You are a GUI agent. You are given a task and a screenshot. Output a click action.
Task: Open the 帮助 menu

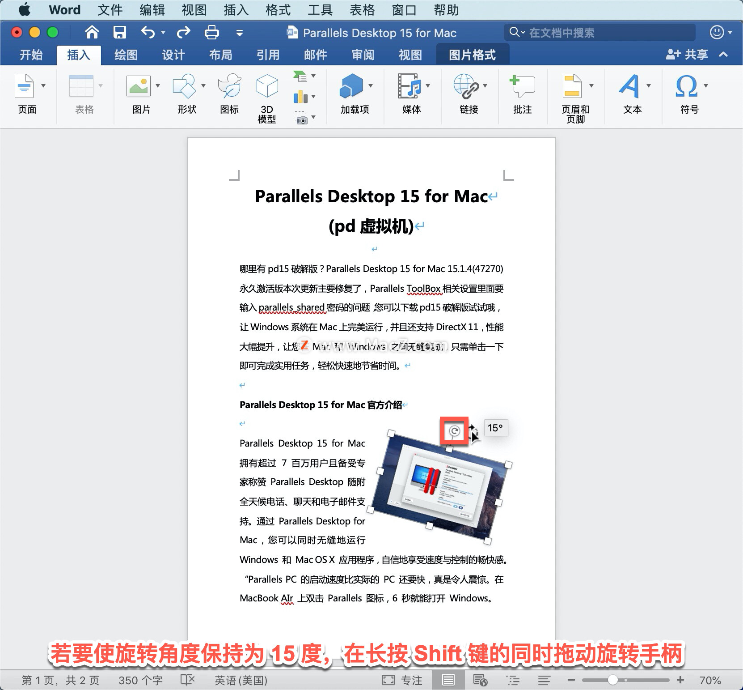point(446,10)
